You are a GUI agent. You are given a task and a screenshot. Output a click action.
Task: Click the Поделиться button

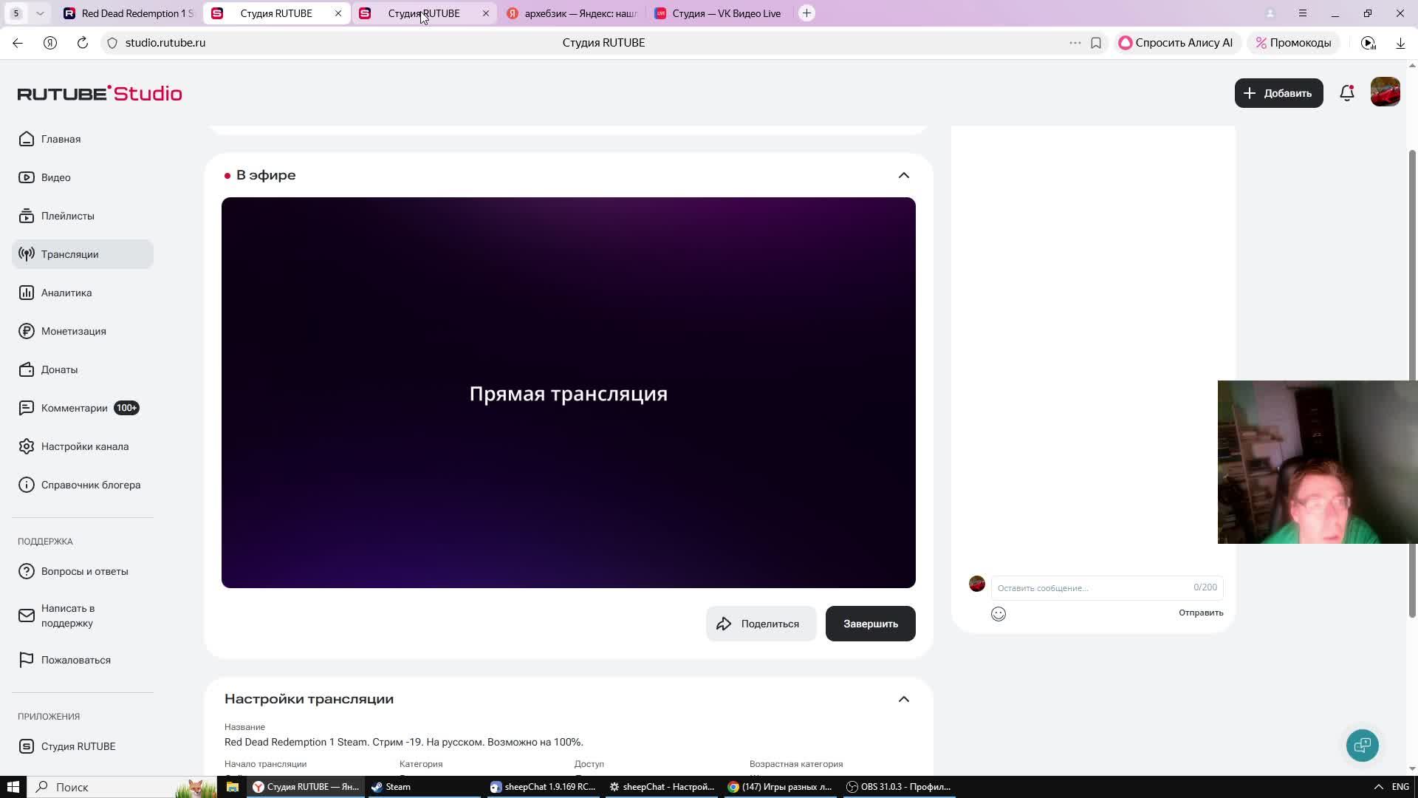point(761,624)
